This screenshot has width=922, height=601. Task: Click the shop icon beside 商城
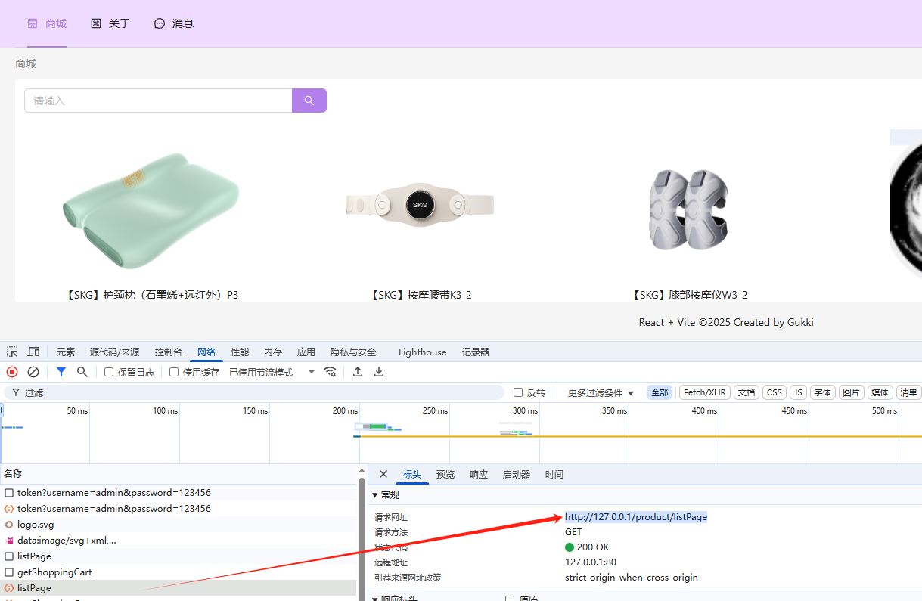(x=33, y=23)
